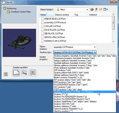Choose iPrvky aplikace Autodesk Inventor (*.ide)

[x=85, y=68]
